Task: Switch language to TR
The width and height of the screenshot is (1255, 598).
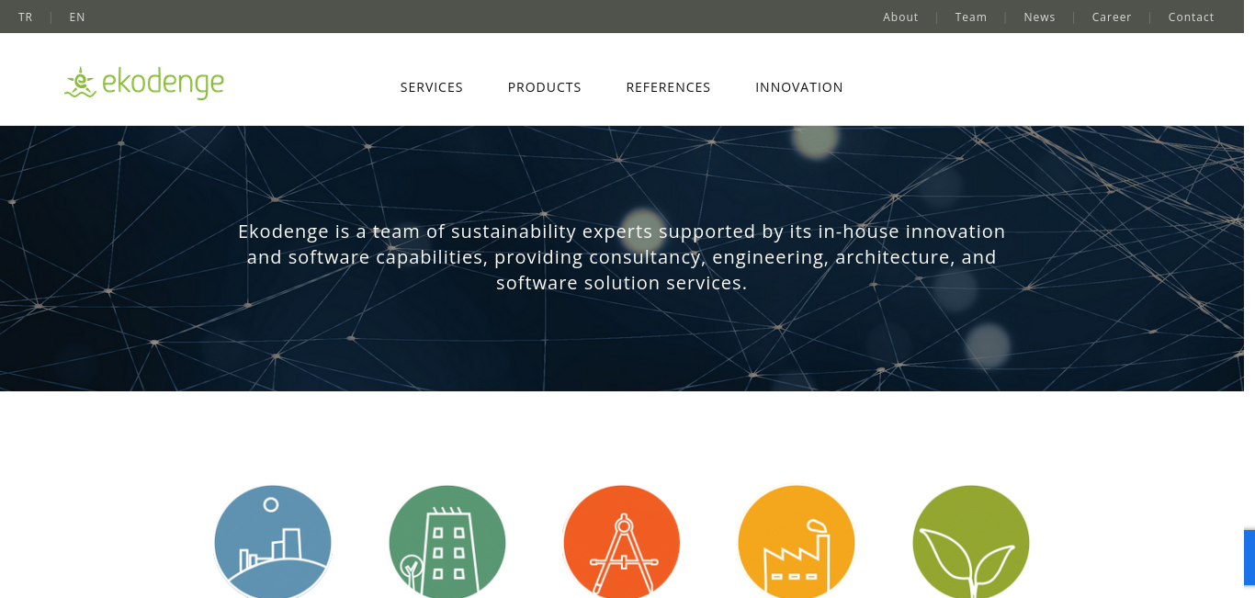Action: tap(26, 17)
